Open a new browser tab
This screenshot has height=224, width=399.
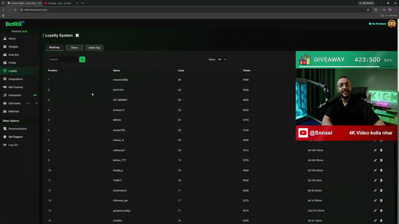pyautogui.click(x=83, y=3)
